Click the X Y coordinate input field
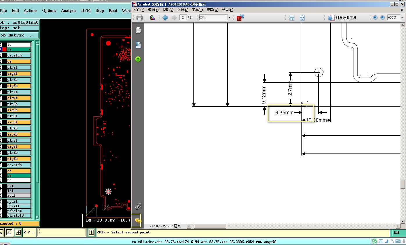This screenshot has height=245, width=406. pyautogui.click(x=62, y=232)
